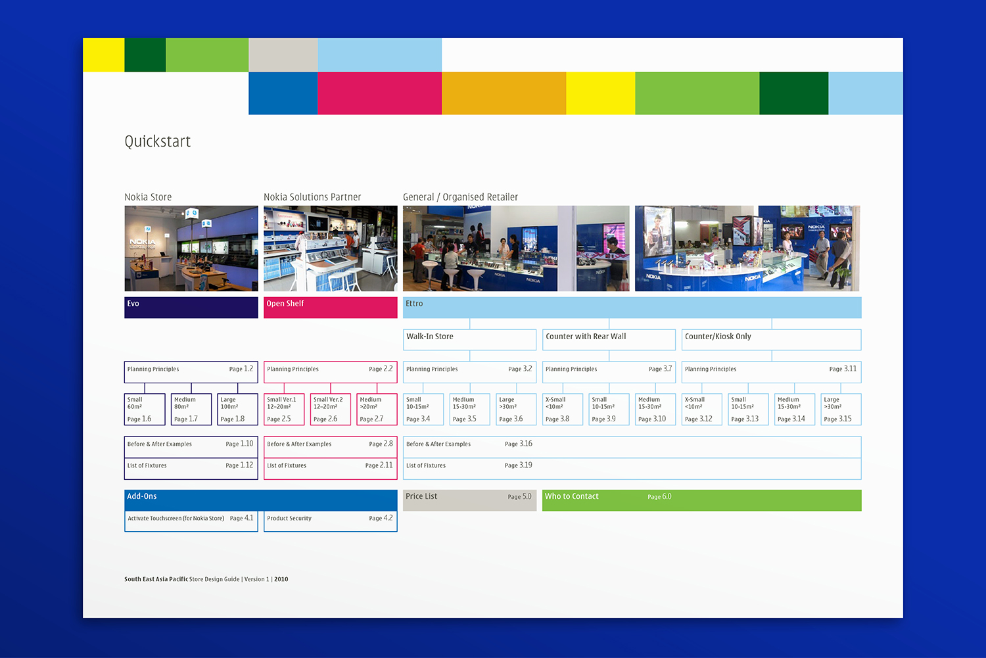Select Small 10-15m² Page 3.4 box
The height and width of the screenshot is (658, 986).
[x=423, y=410]
